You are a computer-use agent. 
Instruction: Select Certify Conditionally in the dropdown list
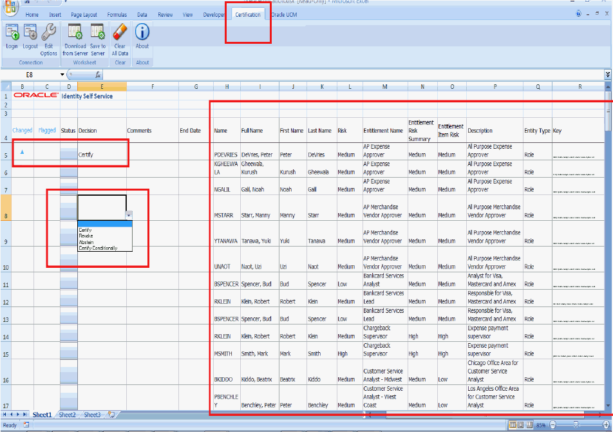pos(98,248)
